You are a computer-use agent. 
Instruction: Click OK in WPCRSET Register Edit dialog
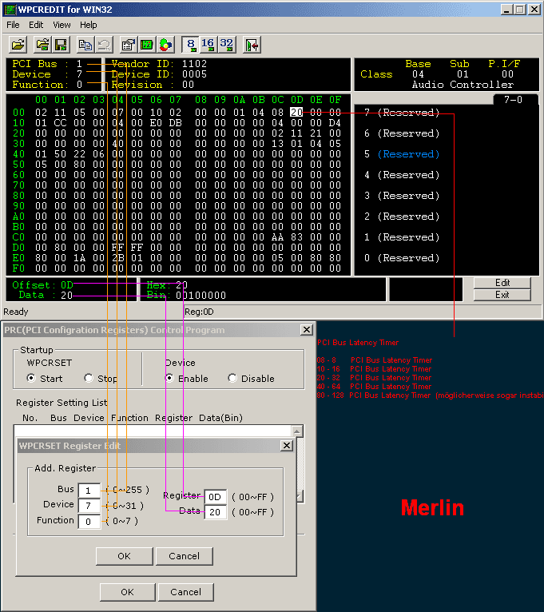coord(124,556)
